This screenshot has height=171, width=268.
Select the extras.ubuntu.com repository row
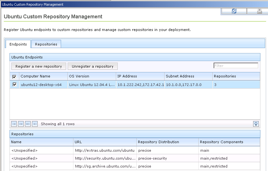(105, 150)
